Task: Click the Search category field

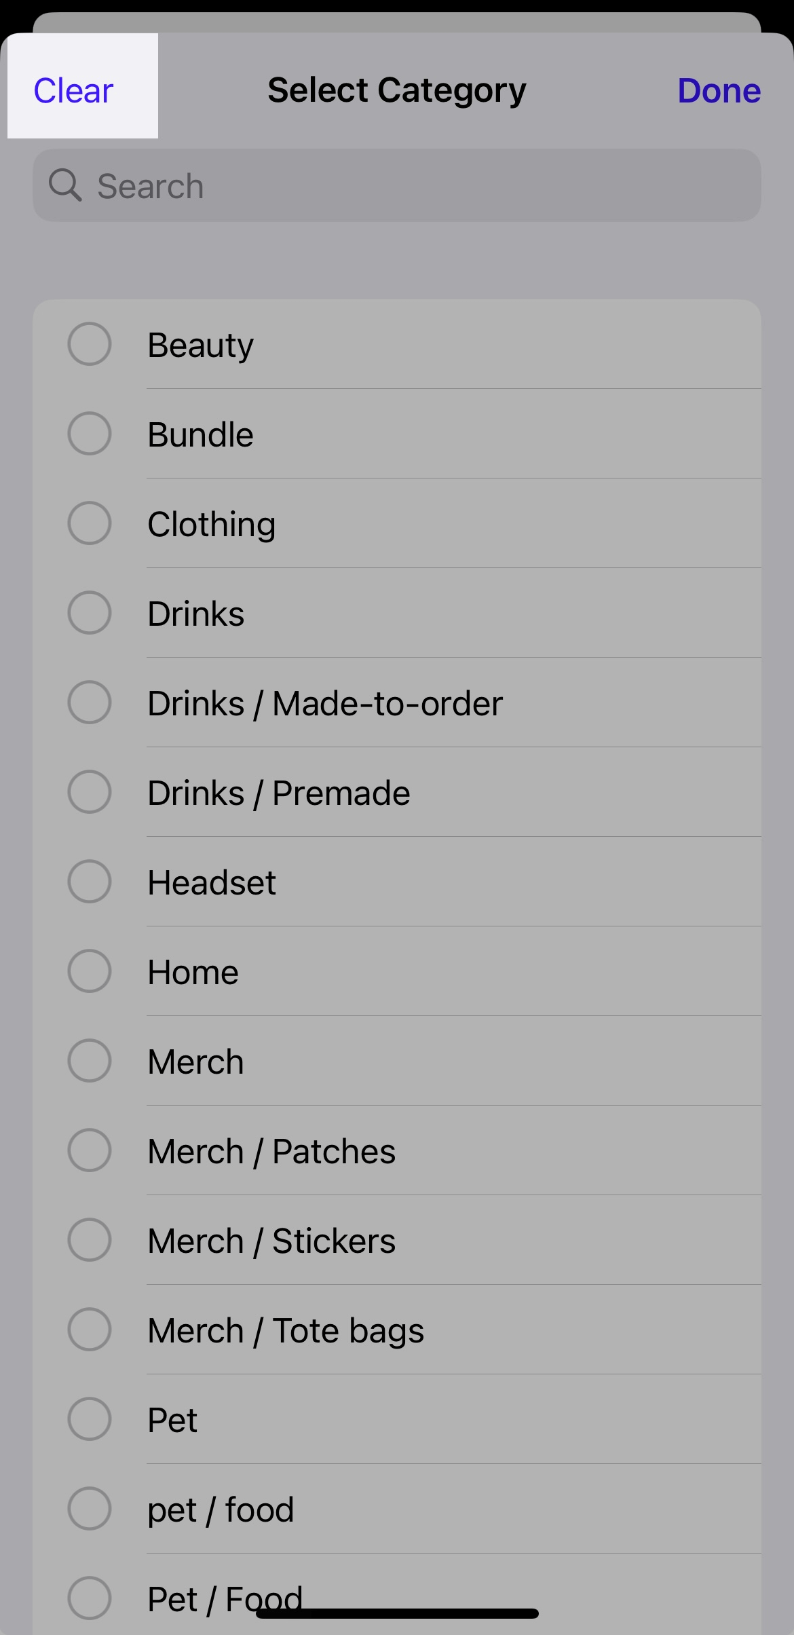Action: point(407,186)
